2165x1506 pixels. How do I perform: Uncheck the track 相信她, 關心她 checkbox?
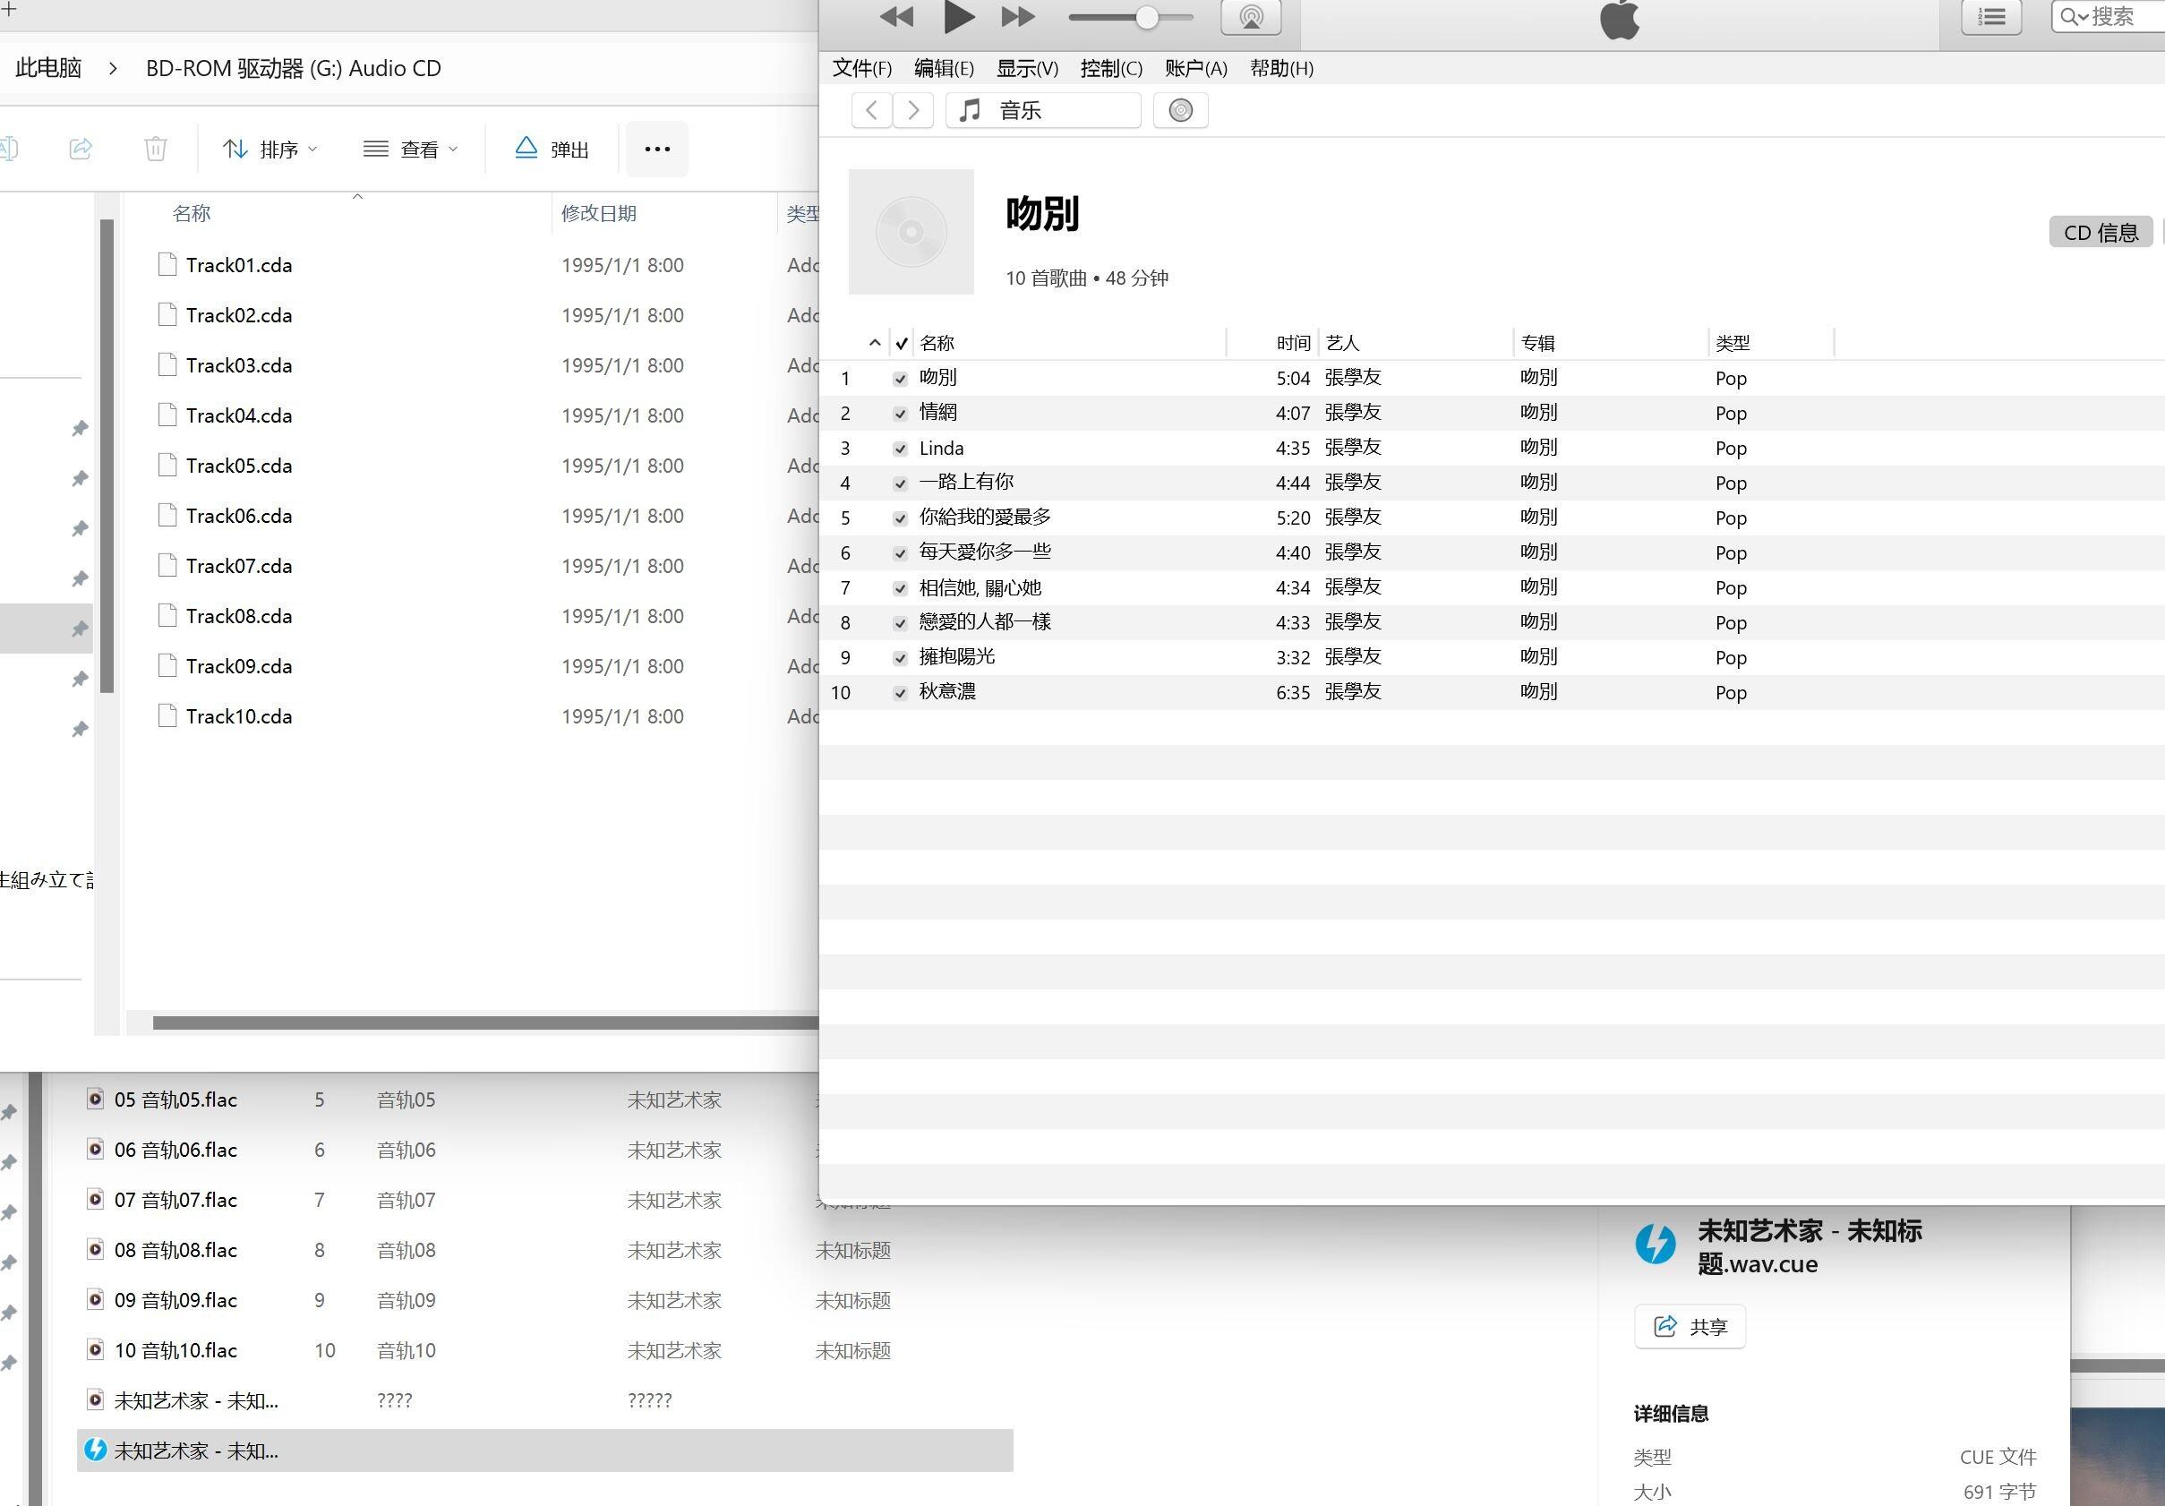coord(901,588)
